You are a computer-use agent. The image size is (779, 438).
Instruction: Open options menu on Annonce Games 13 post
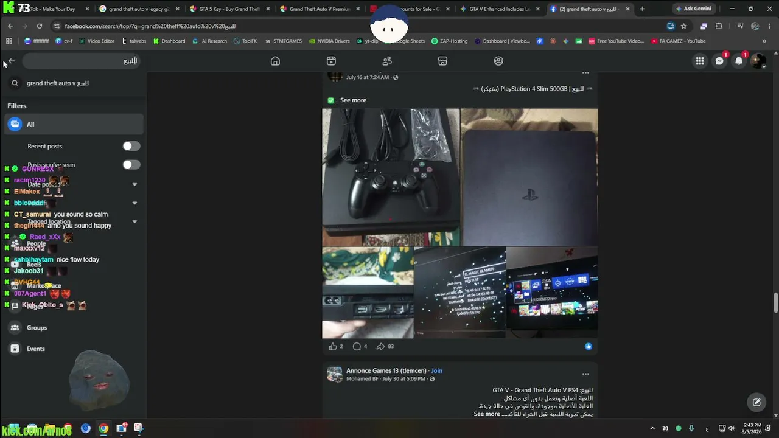tap(585, 374)
